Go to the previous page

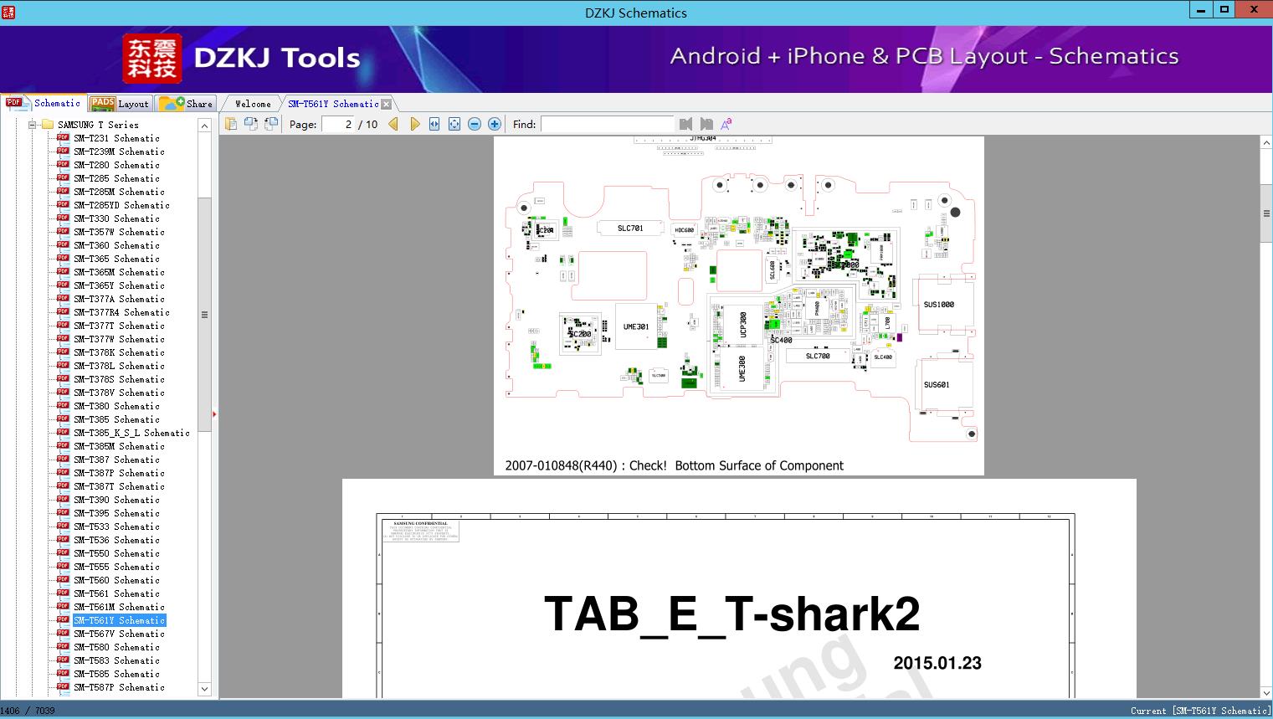(x=393, y=124)
